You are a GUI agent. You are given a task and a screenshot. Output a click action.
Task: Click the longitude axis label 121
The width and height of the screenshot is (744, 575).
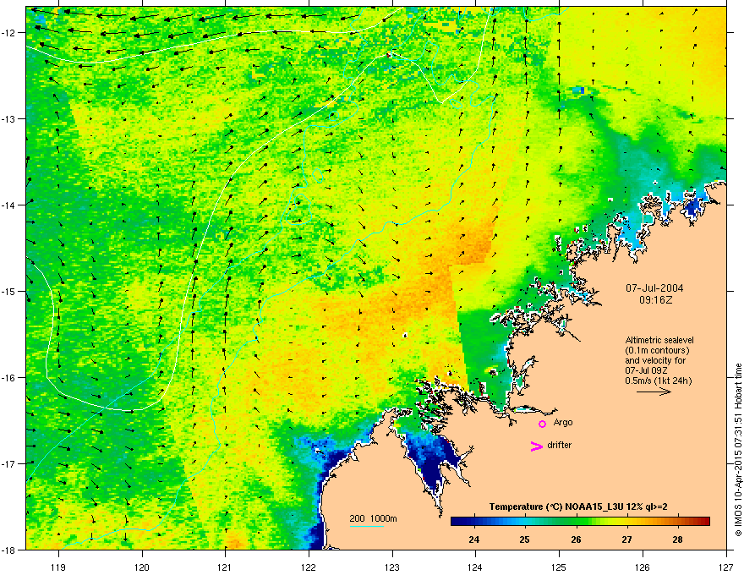coord(225,567)
